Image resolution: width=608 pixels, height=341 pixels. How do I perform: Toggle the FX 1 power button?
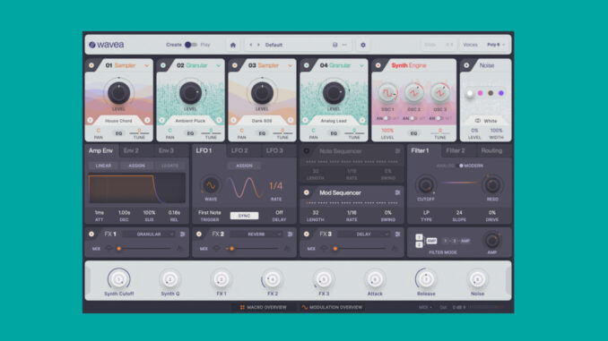point(91,234)
